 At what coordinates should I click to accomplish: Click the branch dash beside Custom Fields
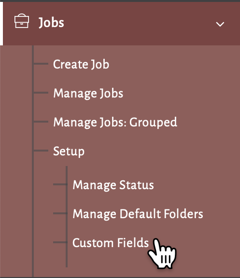[59, 242]
